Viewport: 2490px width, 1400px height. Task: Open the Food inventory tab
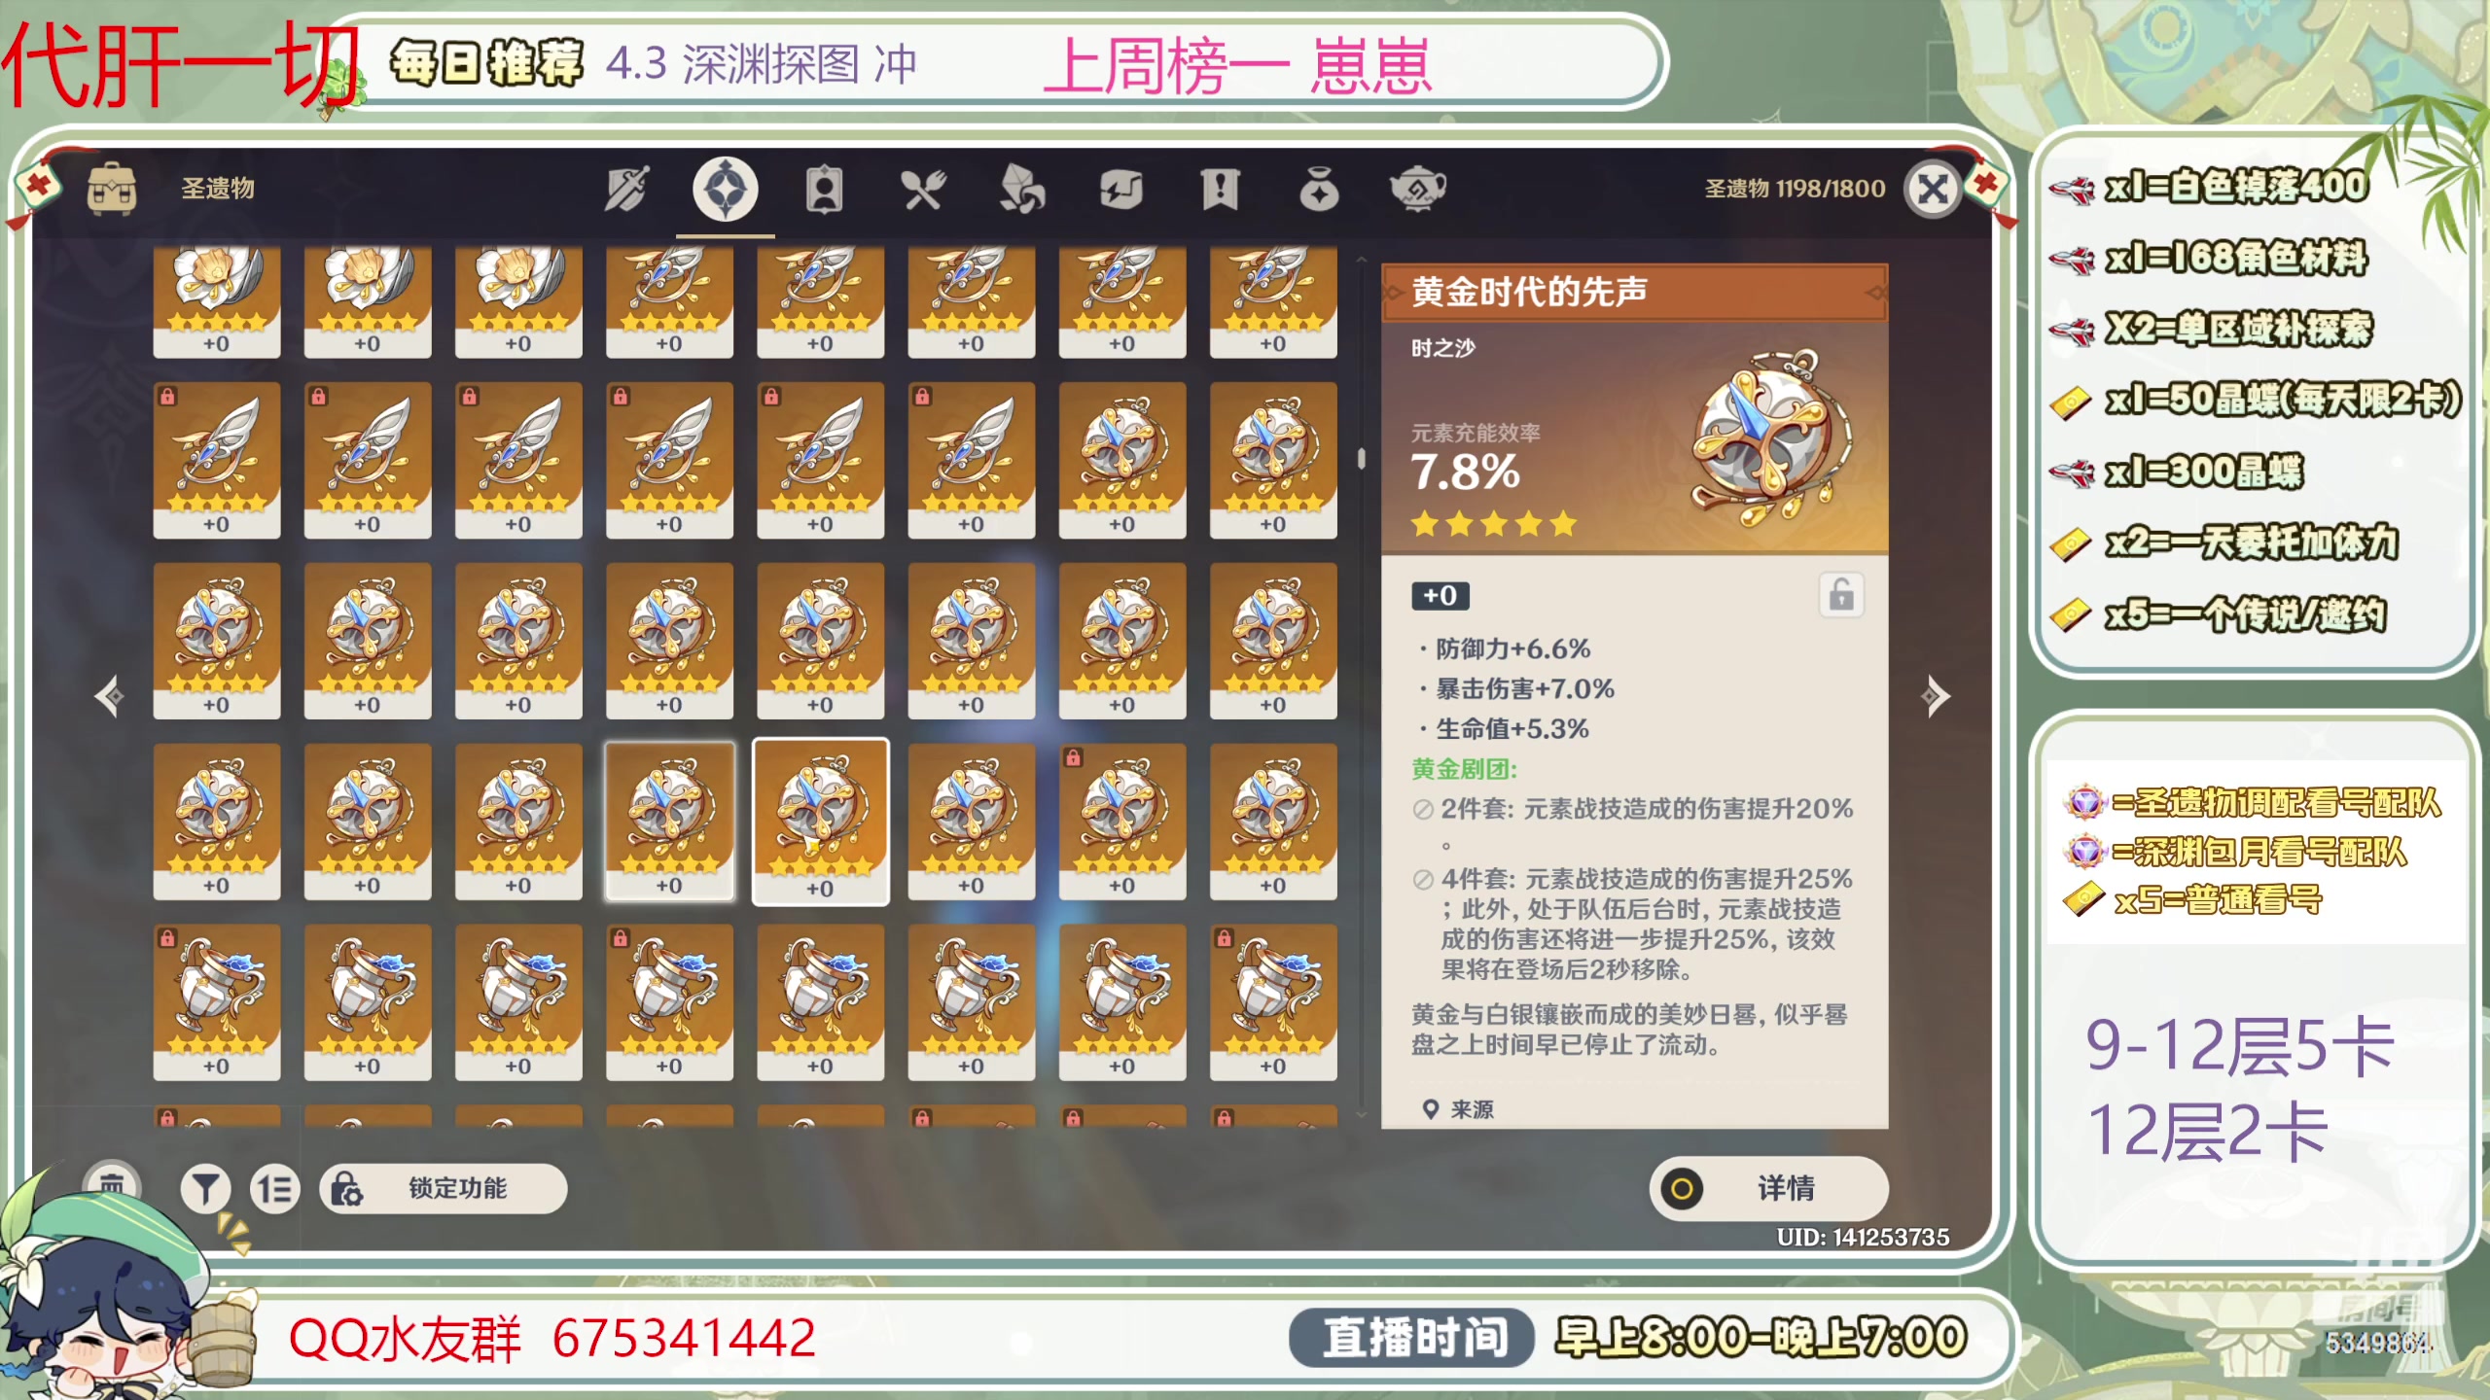(923, 189)
